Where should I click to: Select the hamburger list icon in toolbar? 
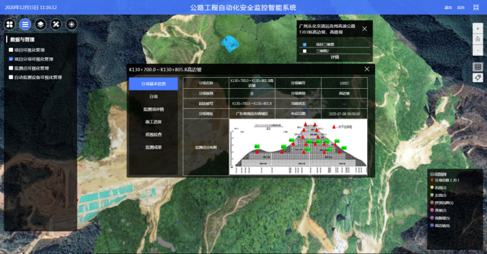tap(25, 24)
